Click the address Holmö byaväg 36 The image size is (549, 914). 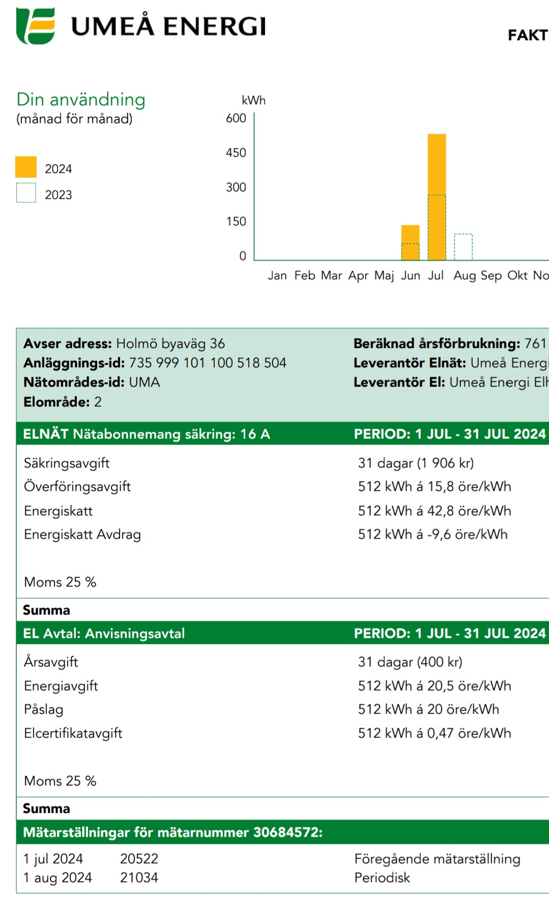(170, 343)
